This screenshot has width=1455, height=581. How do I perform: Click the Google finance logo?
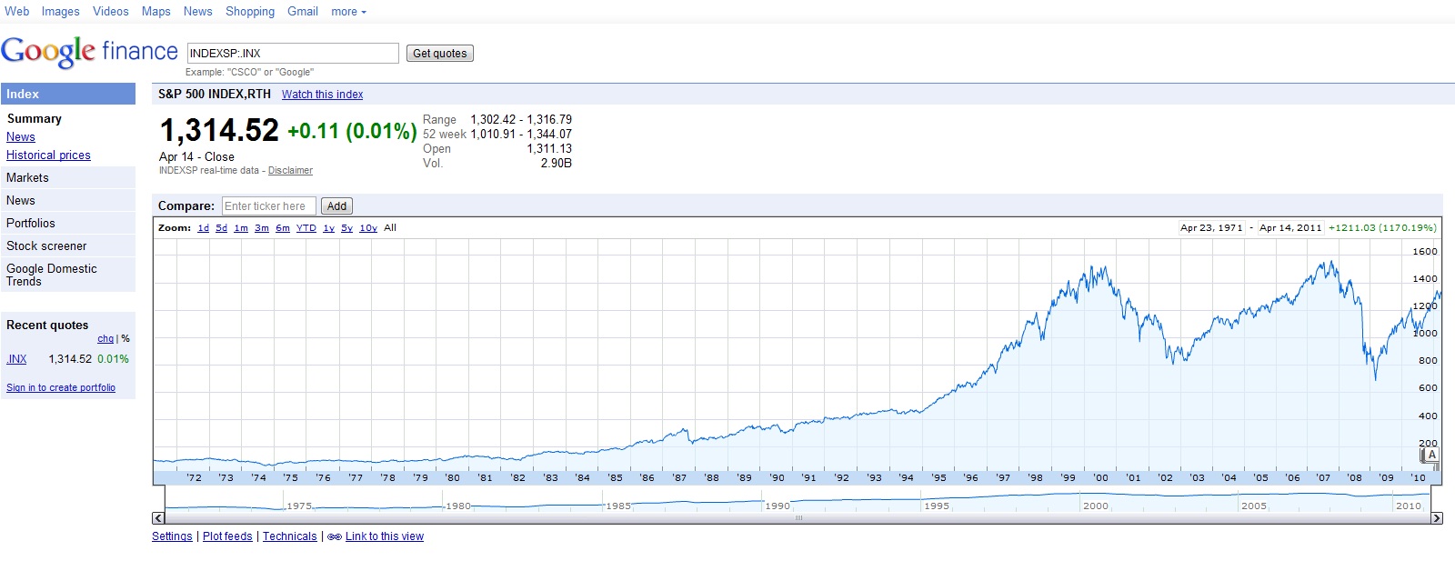89,52
